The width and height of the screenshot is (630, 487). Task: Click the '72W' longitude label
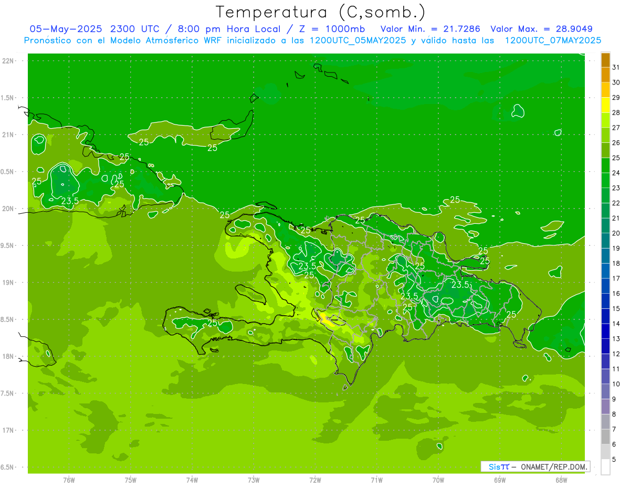coord(315,480)
